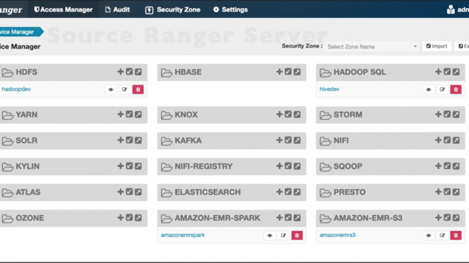Click the Import button
This screenshot has height=263, width=469.
[x=437, y=46]
